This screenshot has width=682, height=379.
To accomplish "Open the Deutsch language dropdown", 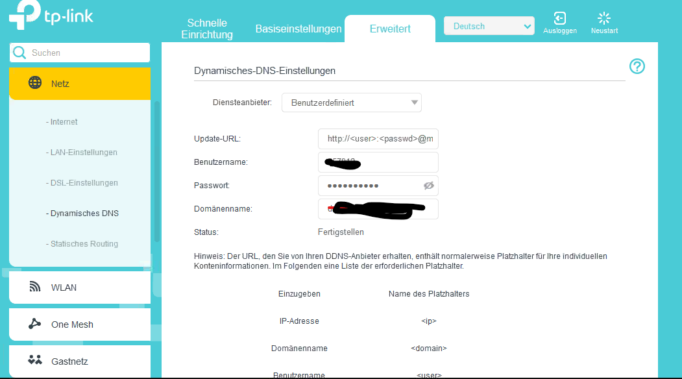I will 489,27.
